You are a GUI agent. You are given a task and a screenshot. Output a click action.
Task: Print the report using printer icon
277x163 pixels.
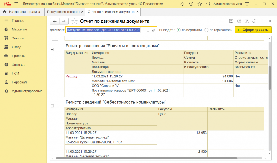coord(239,21)
